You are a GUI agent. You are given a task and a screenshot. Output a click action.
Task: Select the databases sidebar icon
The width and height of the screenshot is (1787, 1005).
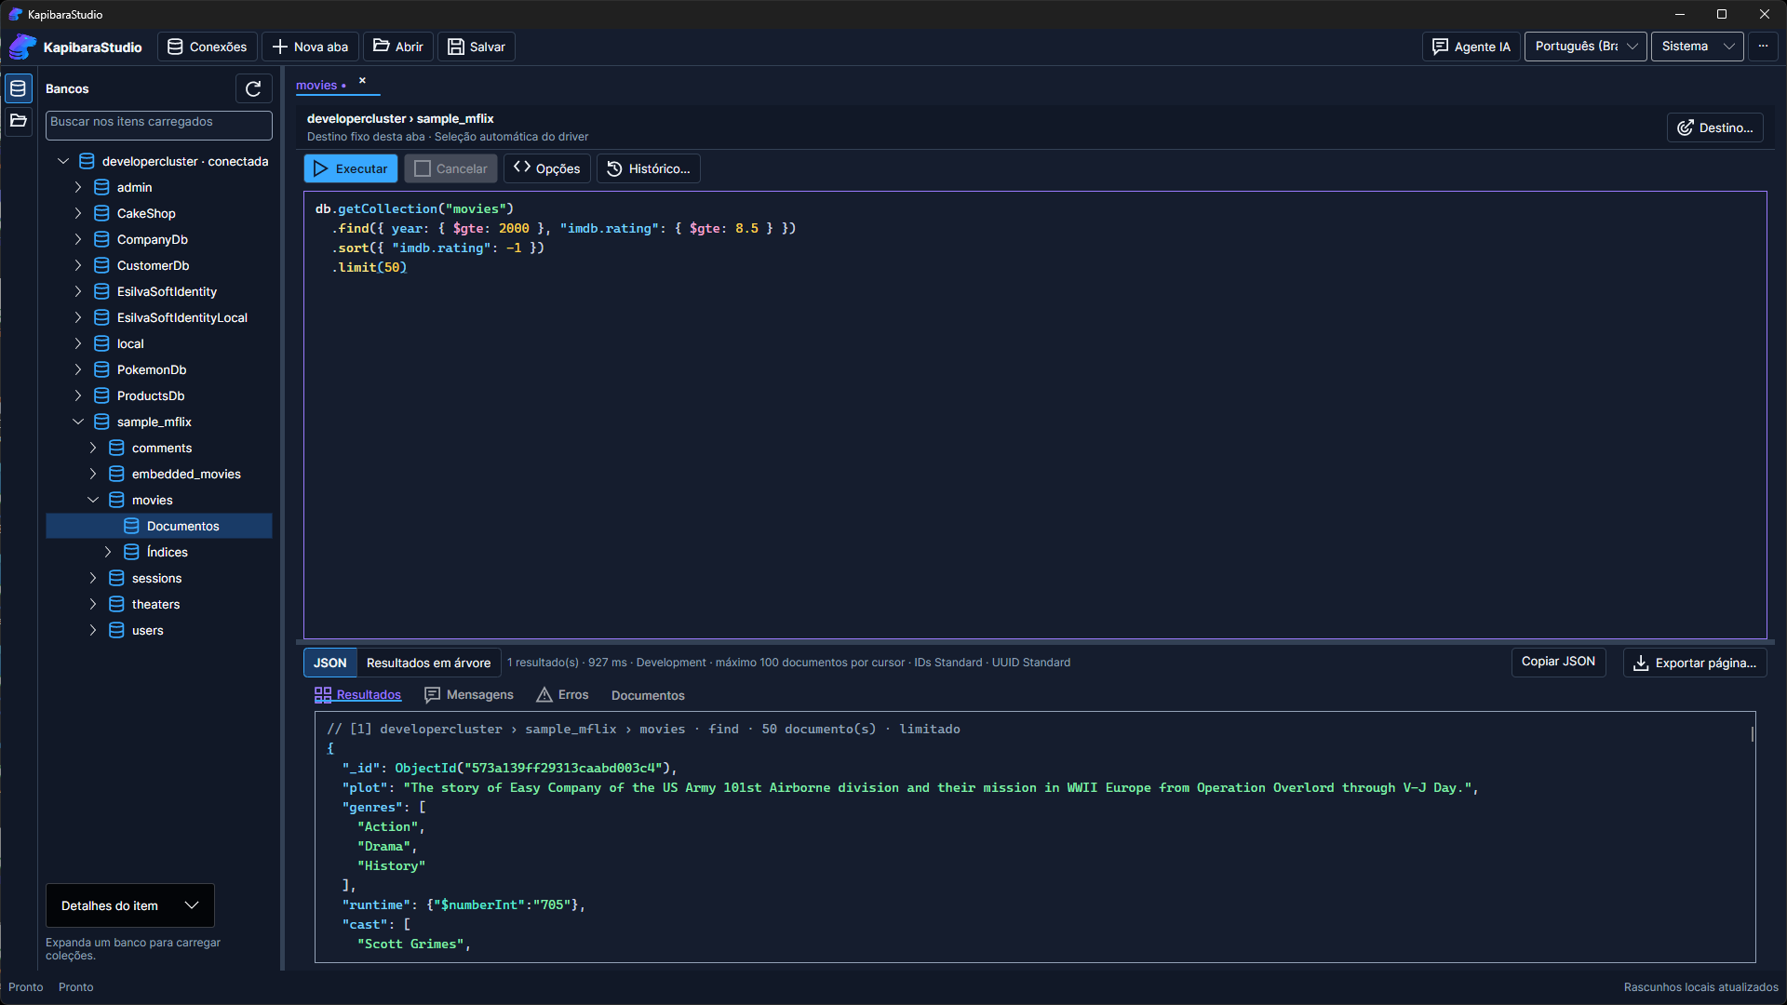(18, 88)
